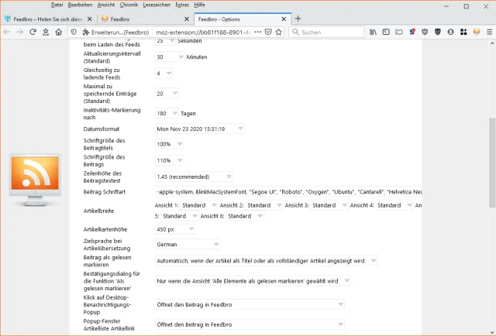
Task: Click the search magnifier icon
Action: [295, 32]
